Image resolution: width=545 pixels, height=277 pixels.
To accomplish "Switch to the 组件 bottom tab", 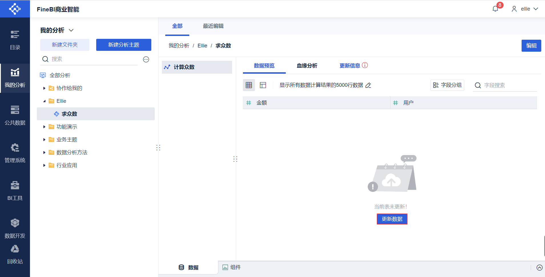I will click(x=232, y=267).
